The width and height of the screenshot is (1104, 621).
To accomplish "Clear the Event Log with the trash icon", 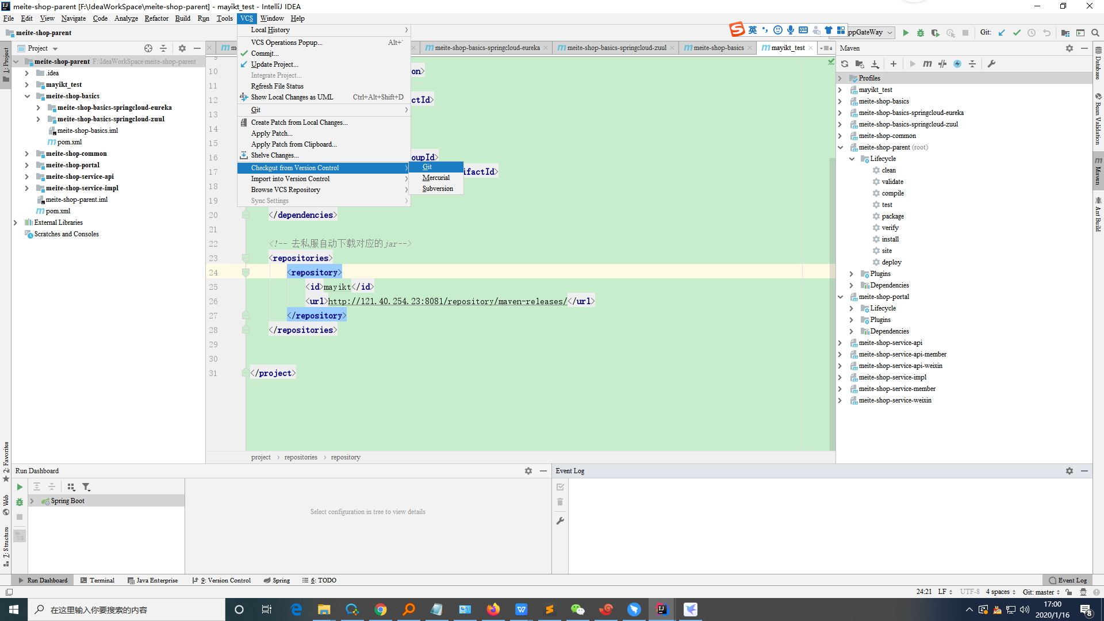I will pos(560,502).
